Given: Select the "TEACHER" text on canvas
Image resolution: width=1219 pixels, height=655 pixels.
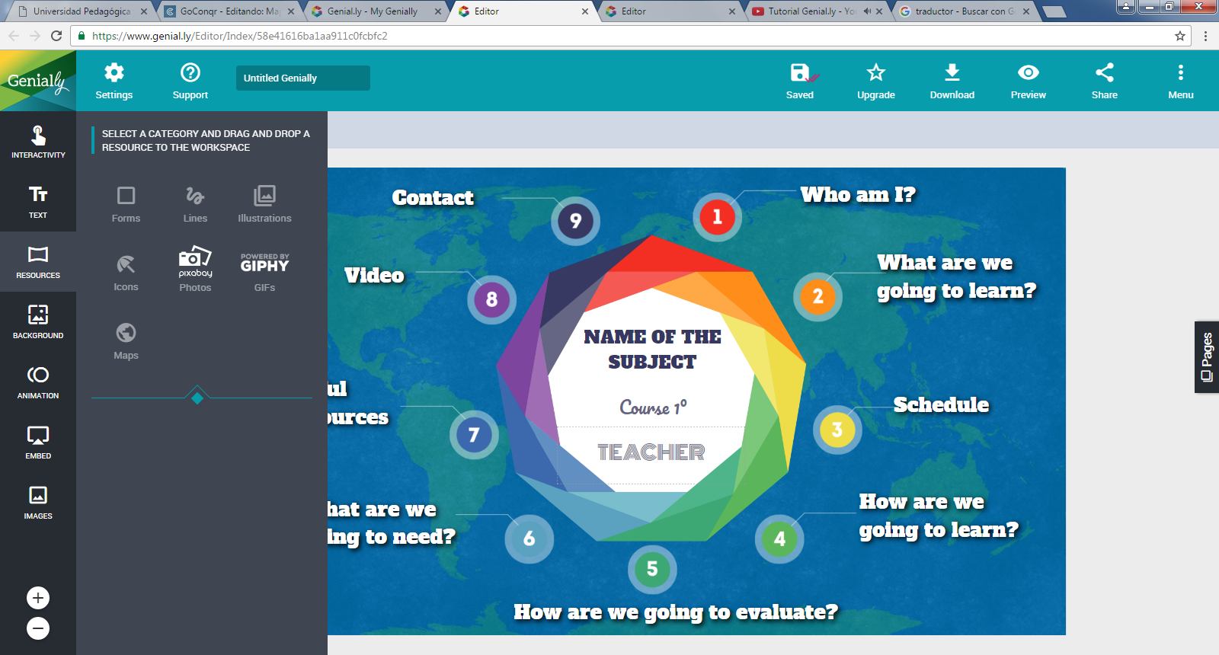Looking at the screenshot, I should 651,452.
